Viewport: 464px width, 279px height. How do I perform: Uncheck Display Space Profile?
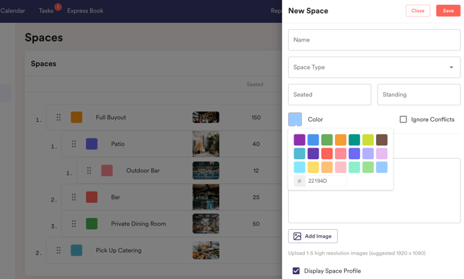(x=296, y=271)
